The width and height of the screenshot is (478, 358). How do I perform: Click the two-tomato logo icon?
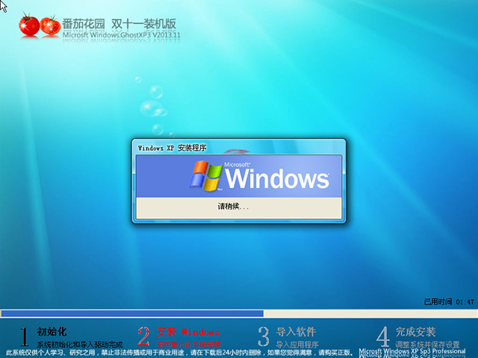[x=40, y=25]
